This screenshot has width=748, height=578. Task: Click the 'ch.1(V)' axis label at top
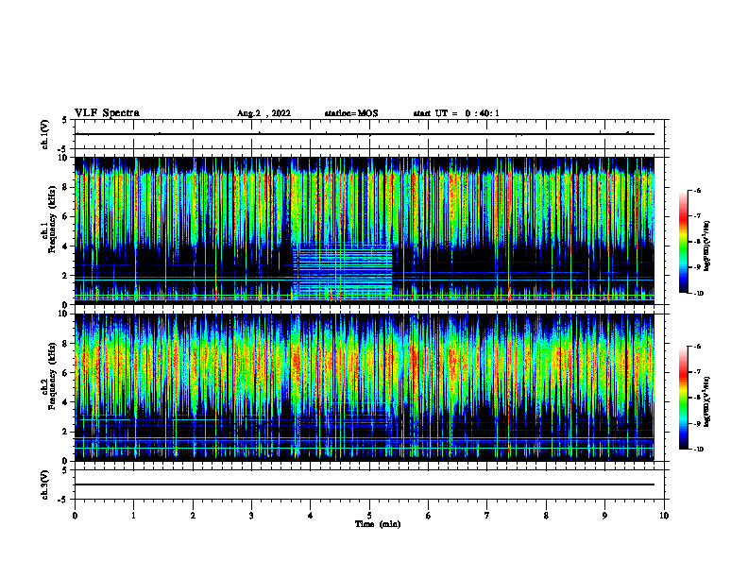(x=45, y=134)
